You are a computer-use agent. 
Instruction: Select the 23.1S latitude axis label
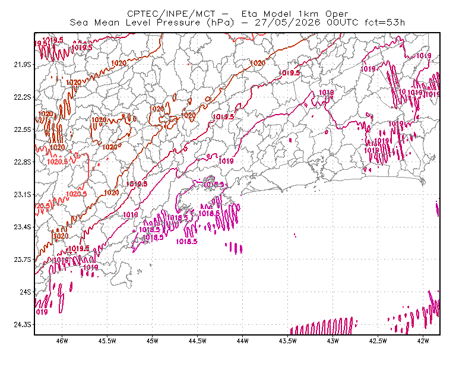pos(23,194)
